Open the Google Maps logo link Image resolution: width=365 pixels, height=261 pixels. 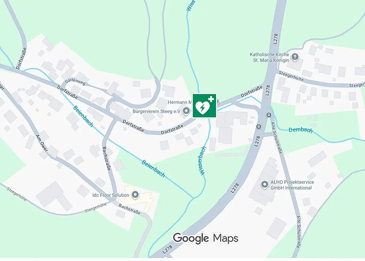click(205, 238)
